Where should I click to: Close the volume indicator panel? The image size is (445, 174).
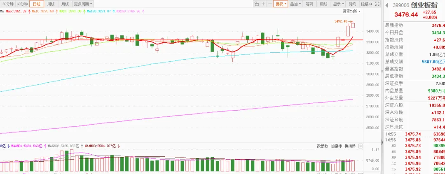tap(361, 146)
